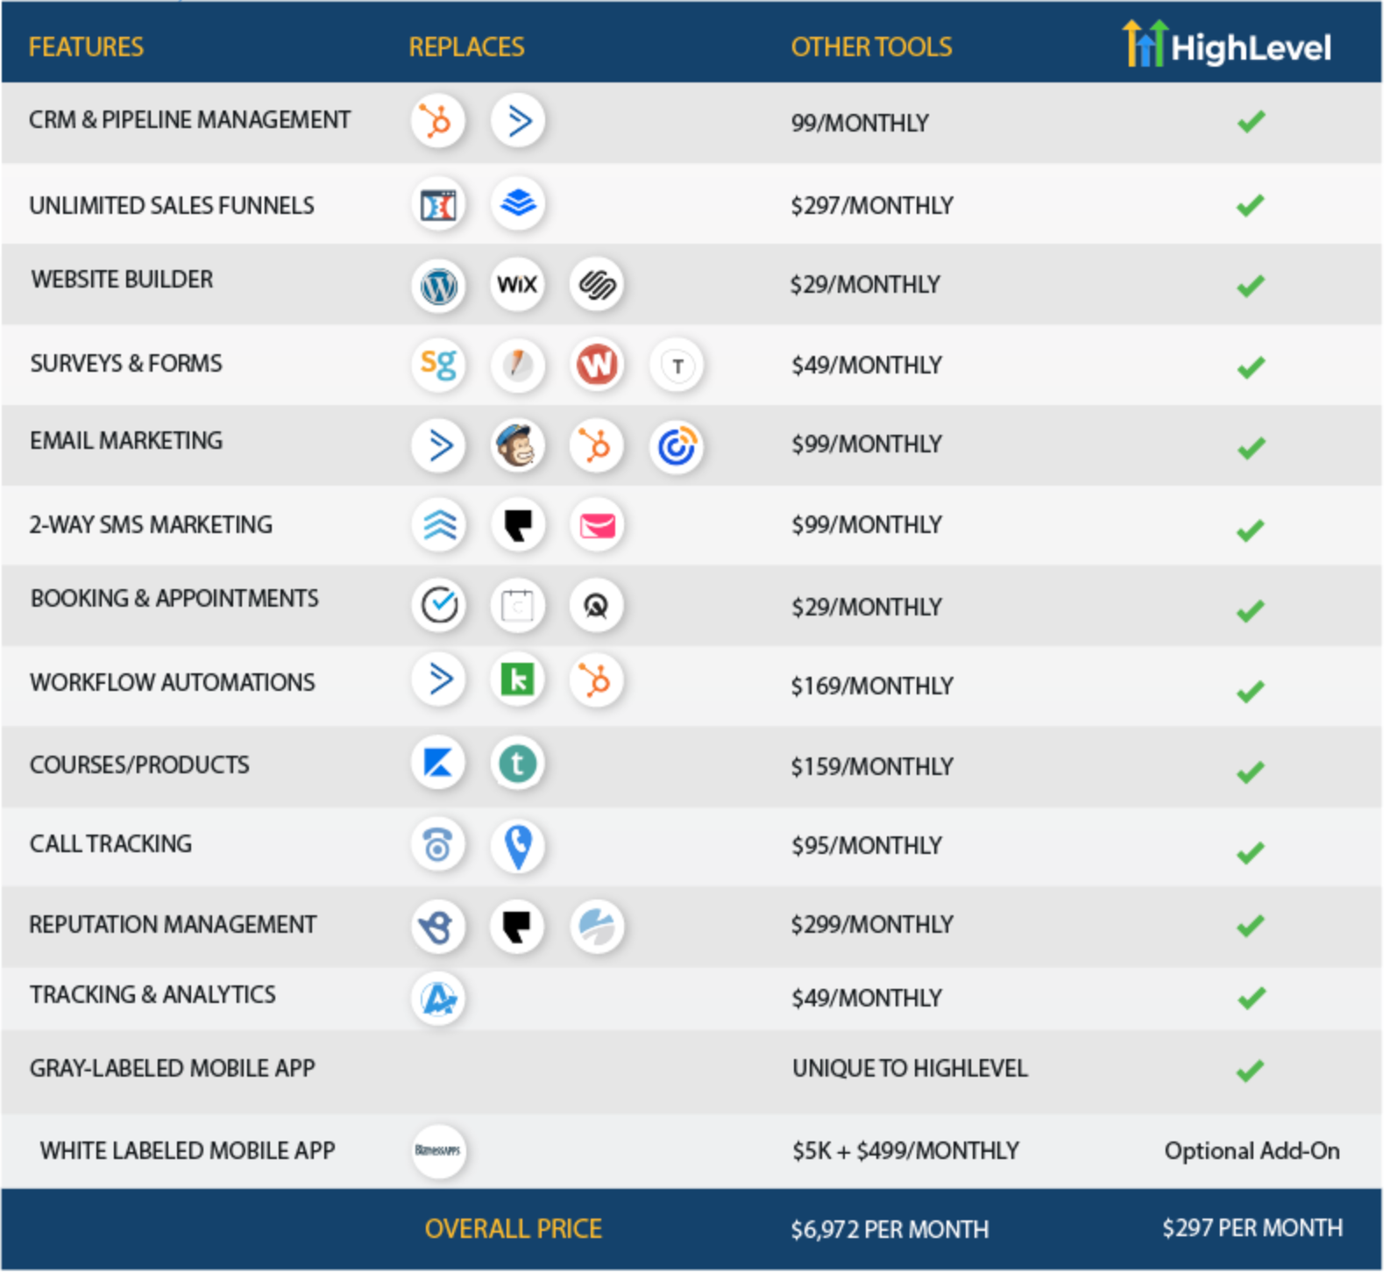Click '$6,972 PER MONTH' total
1390x1287 pixels.
tap(890, 1230)
